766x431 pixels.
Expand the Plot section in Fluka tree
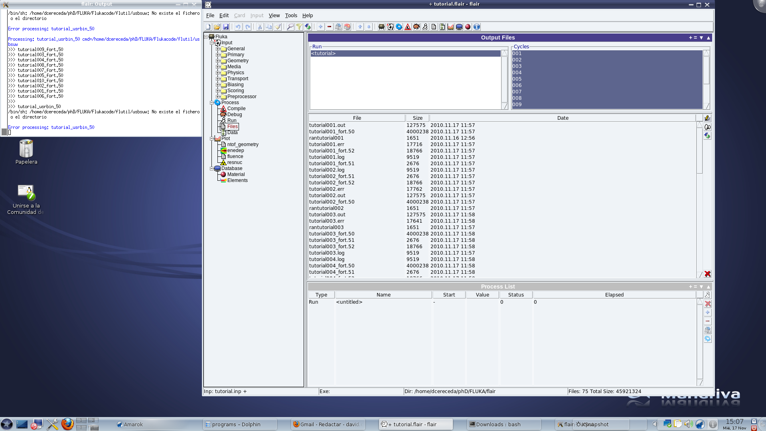[x=213, y=138]
